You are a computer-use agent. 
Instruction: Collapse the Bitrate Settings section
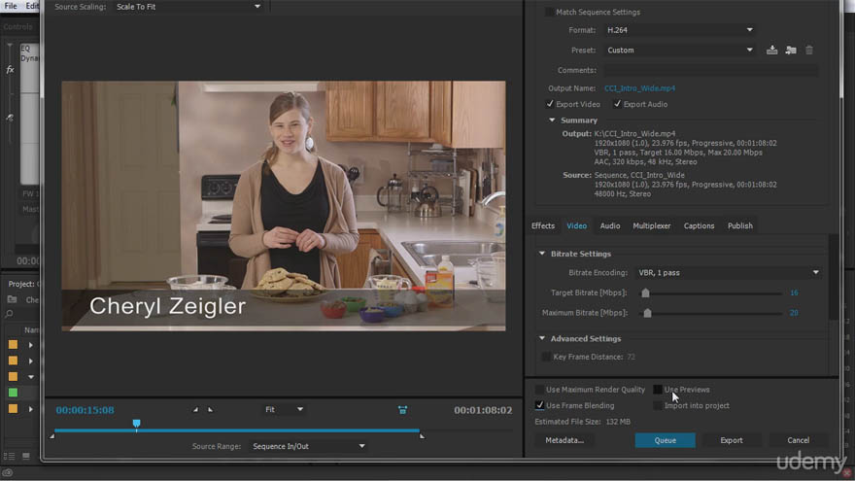click(x=542, y=254)
